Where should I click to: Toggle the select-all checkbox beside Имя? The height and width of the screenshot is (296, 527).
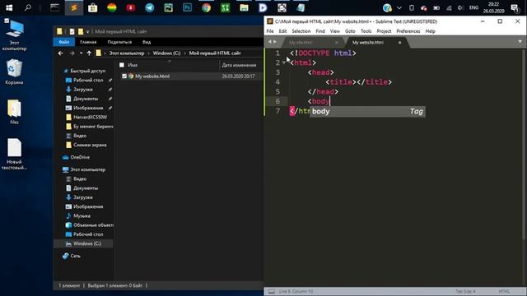122,65
